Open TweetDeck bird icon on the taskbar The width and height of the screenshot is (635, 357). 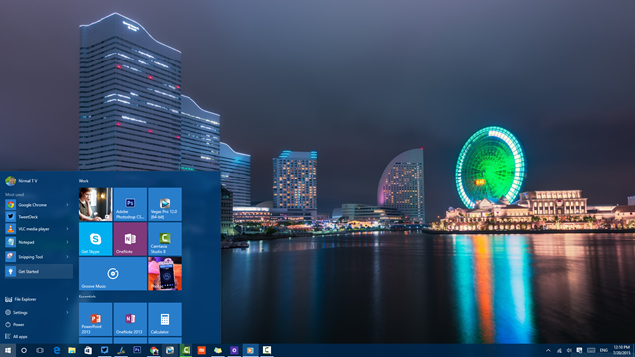pyautogui.click(x=104, y=350)
